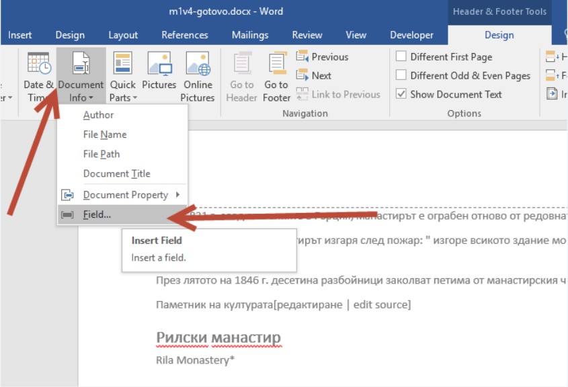Click Go to Footer icon
568x387 pixels.
tap(276, 64)
